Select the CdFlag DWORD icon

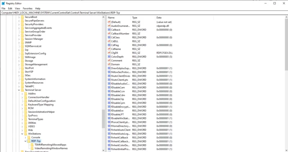pos(109,45)
